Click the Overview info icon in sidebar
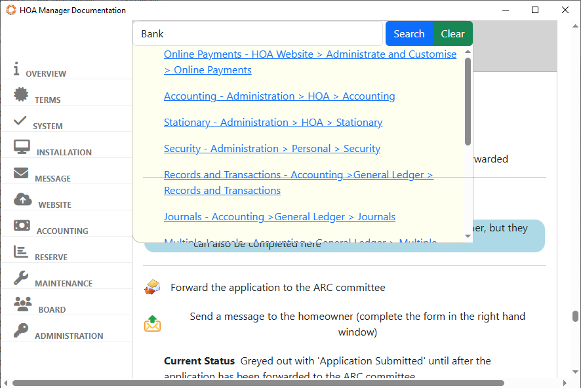Screen dimensions: 581x388 coord(16,69)
